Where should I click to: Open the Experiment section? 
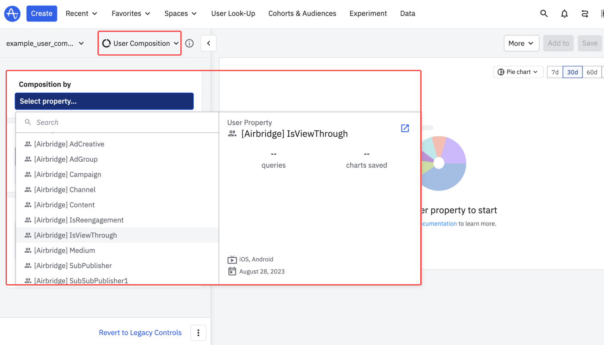click(x=368, y=13)
